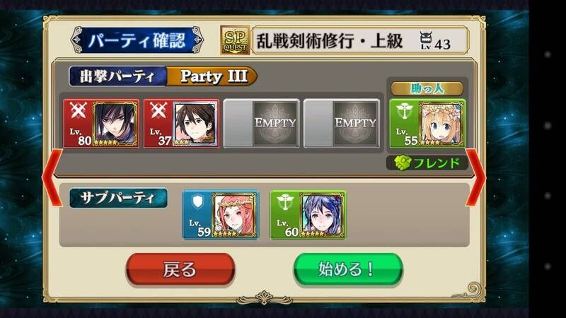Click the サブパーティ label
This screenshot has height=318, width=566.
pyautogui.click(x=118, y=198)
